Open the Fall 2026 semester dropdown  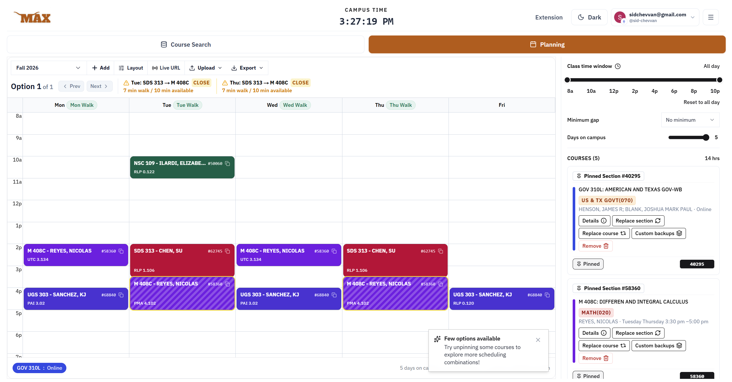(x=48, y=68)
